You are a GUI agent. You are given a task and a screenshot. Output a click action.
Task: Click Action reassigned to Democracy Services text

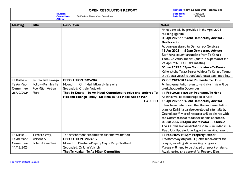[190, 46]
